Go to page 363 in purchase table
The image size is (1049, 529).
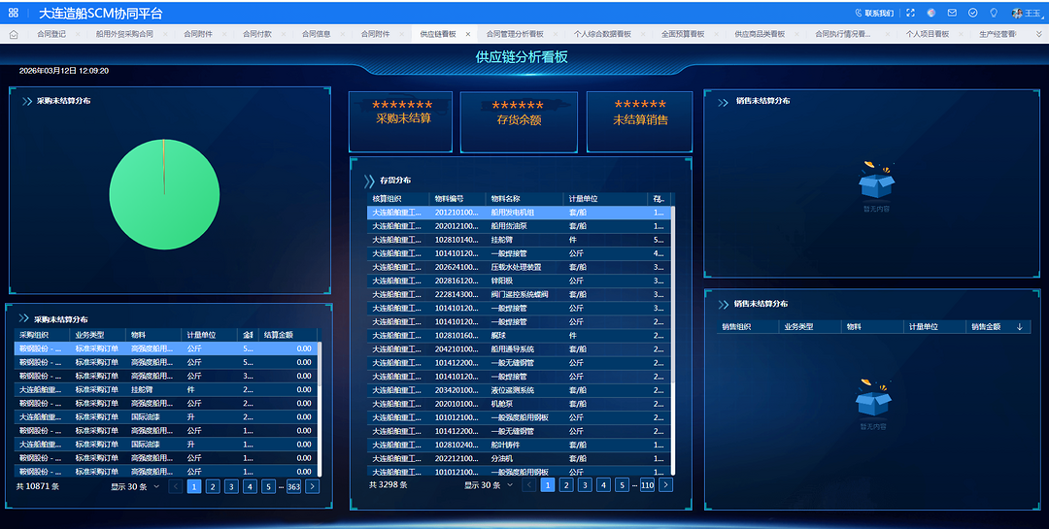click(x=293, y=486)
